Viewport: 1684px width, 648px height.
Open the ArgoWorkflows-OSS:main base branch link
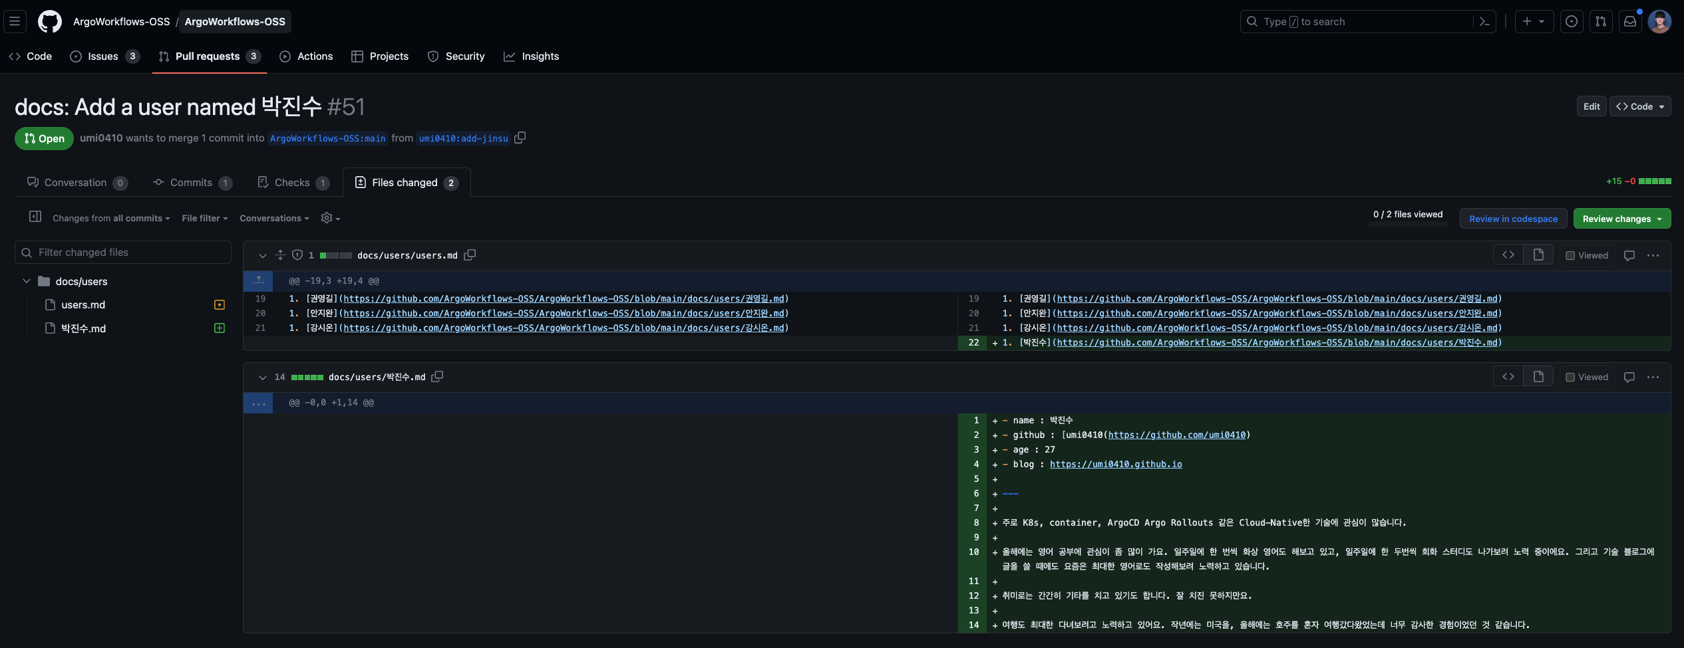tap(328, 138)
